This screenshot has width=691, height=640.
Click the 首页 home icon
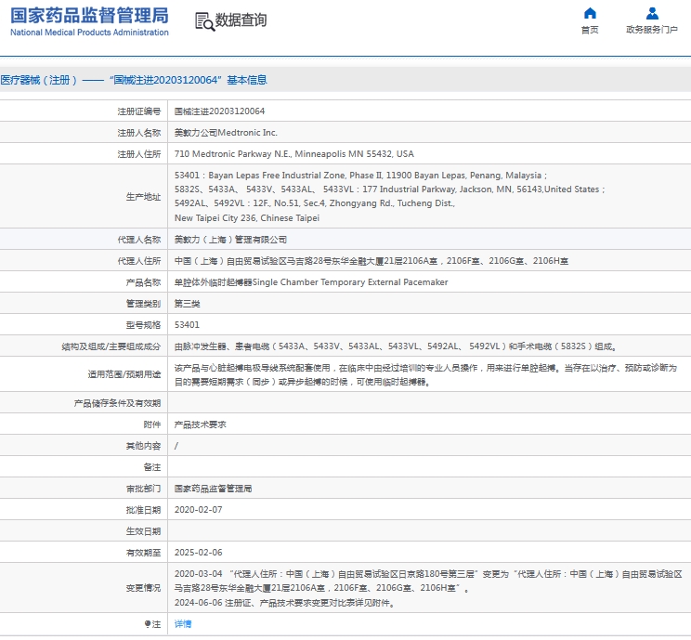(590, 13)
